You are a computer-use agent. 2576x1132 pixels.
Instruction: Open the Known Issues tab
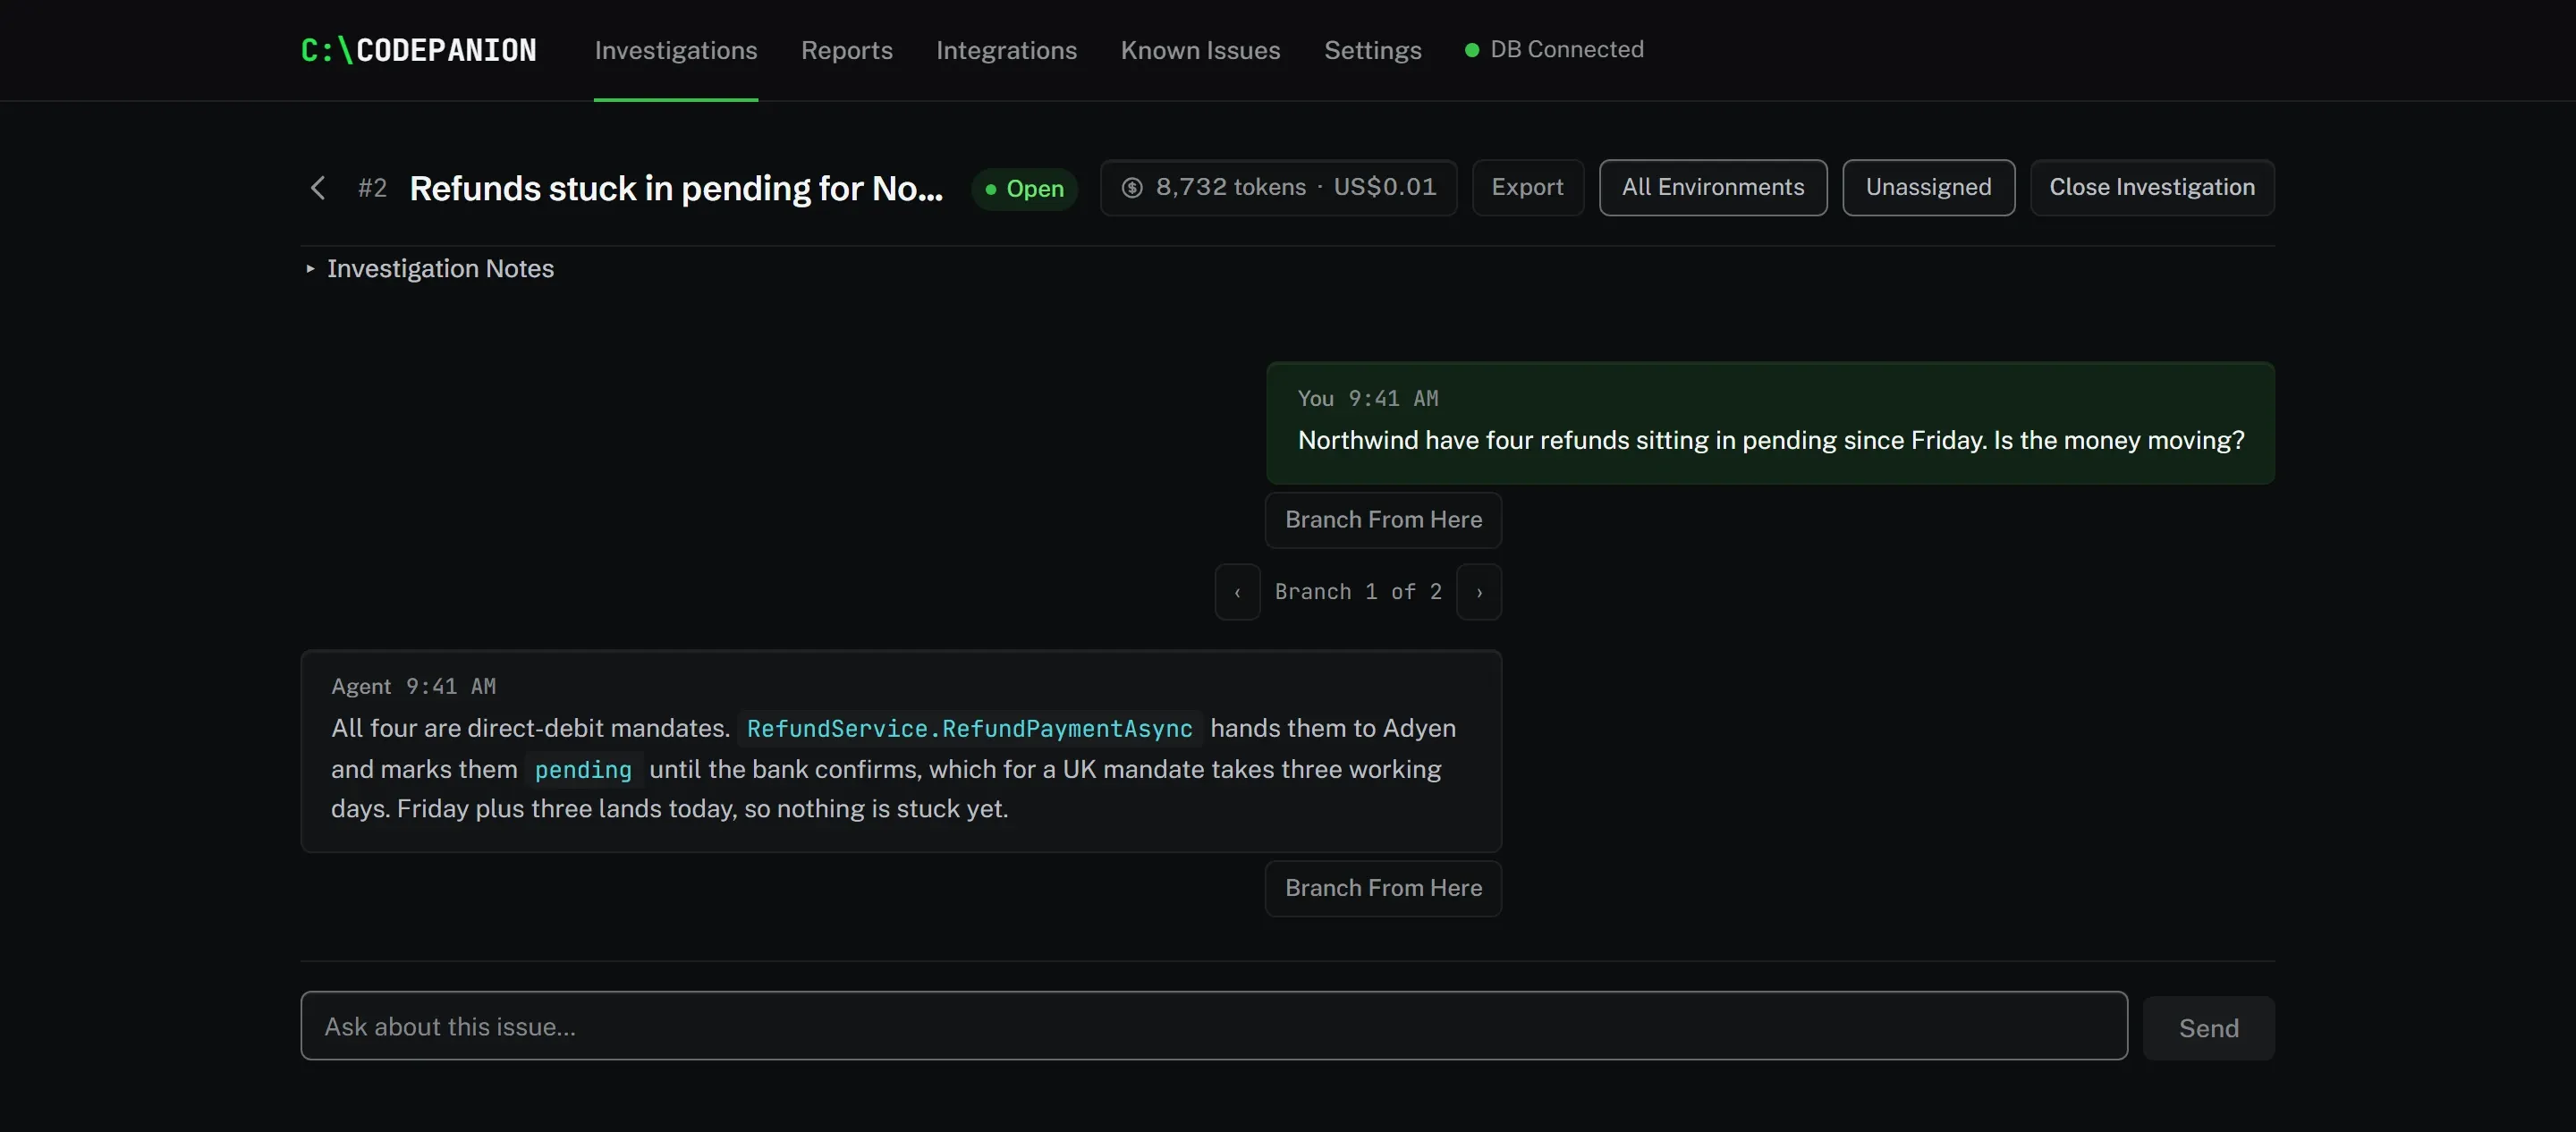[1200, 50]
